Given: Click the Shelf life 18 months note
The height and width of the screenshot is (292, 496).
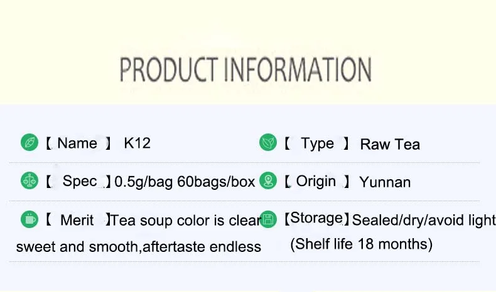Looking at the screenshot, I should tap(361, 244).
